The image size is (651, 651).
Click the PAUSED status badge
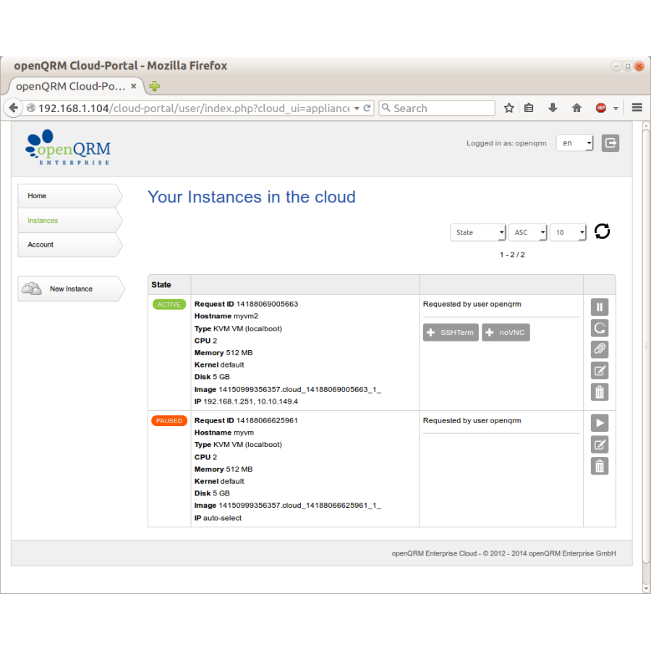click(x=169, y=420)
